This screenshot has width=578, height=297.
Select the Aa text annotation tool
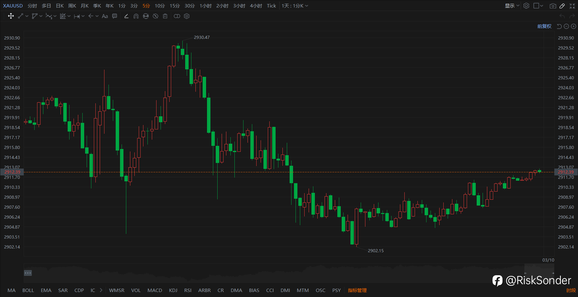click(x=105, y=16)
